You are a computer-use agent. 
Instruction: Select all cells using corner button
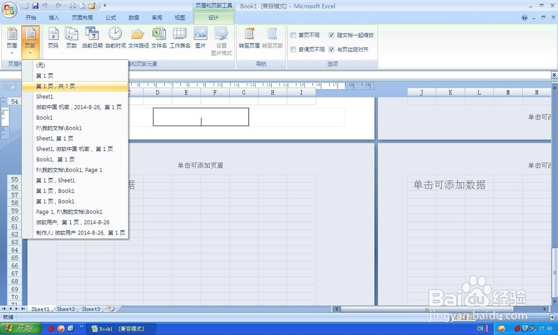[x=8, y=87]
